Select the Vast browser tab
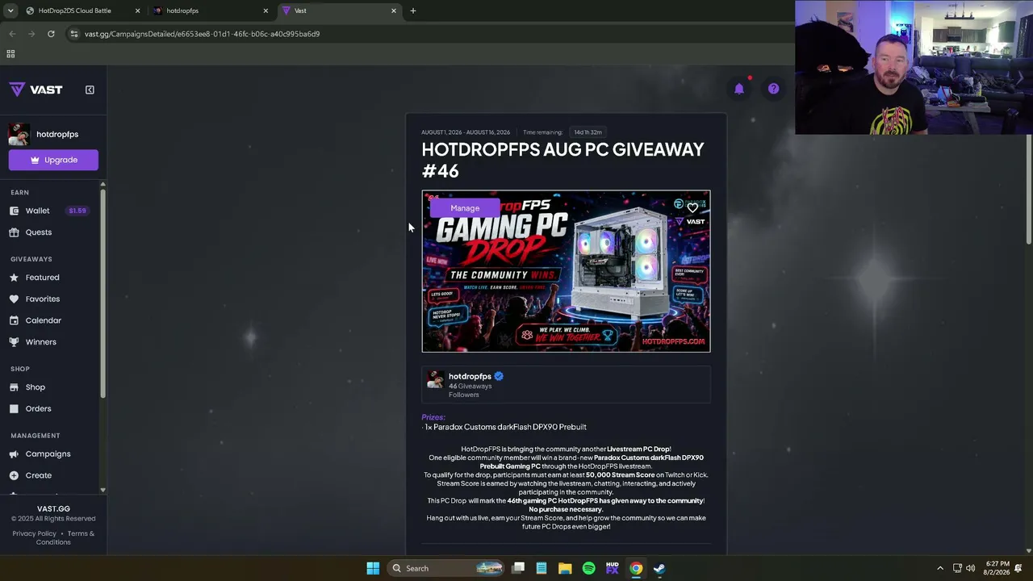The height and width of the screenshot is (581, 1033). tap(339, 10)
